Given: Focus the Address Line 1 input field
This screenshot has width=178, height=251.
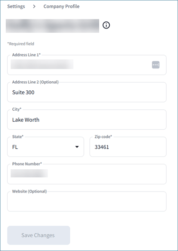Looking at the screenshot, I should pos(87,65).
